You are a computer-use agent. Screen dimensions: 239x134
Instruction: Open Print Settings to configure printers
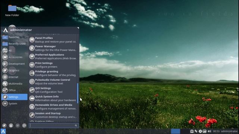pos(53,65)
